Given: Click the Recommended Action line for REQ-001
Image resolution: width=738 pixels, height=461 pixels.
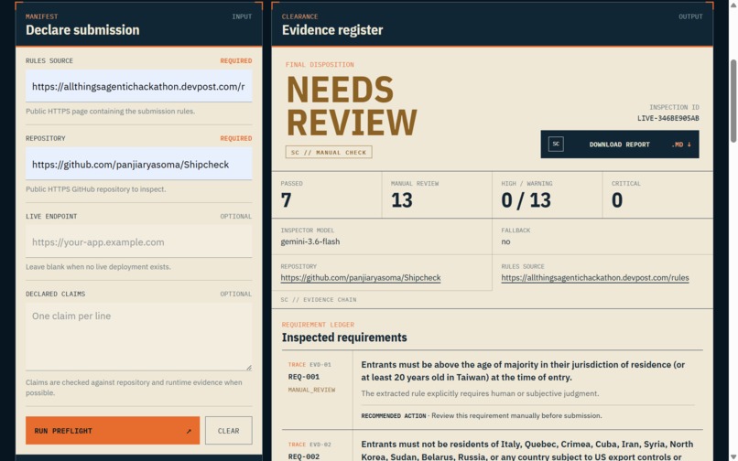Looking at the screenshot, I should [x=481, y=416].
